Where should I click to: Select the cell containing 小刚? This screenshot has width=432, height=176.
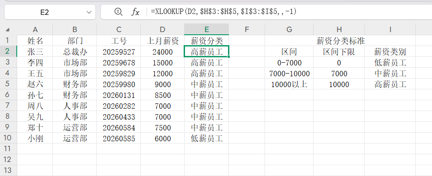(35, 139)
